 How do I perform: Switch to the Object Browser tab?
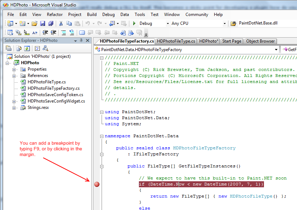[x=260, y=41]
